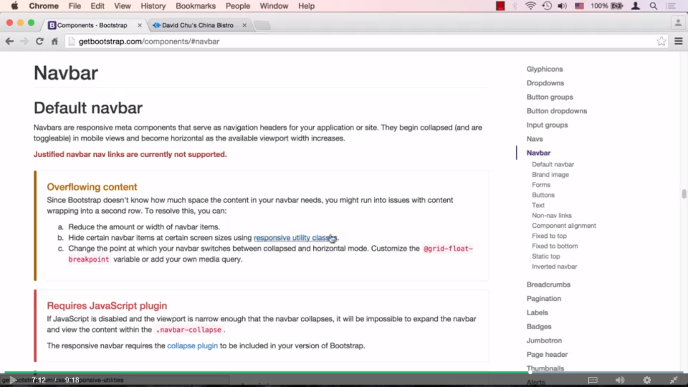The image size is (688, 387).
Task: Close the David Chu's China Bistro tab
Action: [x=245, y=25]
